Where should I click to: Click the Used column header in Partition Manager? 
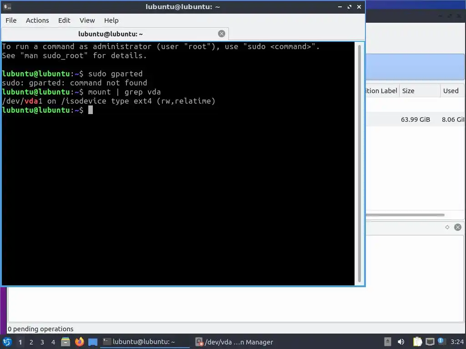click(x=452, y=91)
